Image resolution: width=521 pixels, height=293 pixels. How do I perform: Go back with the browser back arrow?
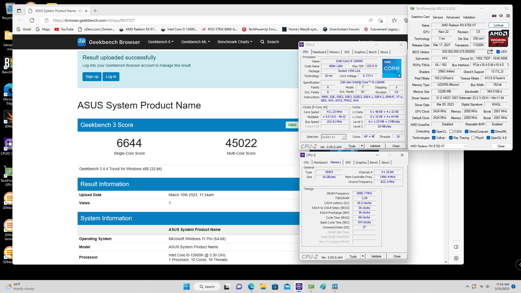20,20
